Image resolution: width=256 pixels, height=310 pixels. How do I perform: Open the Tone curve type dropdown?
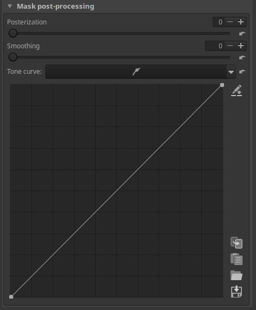click(x=141, y=72)
